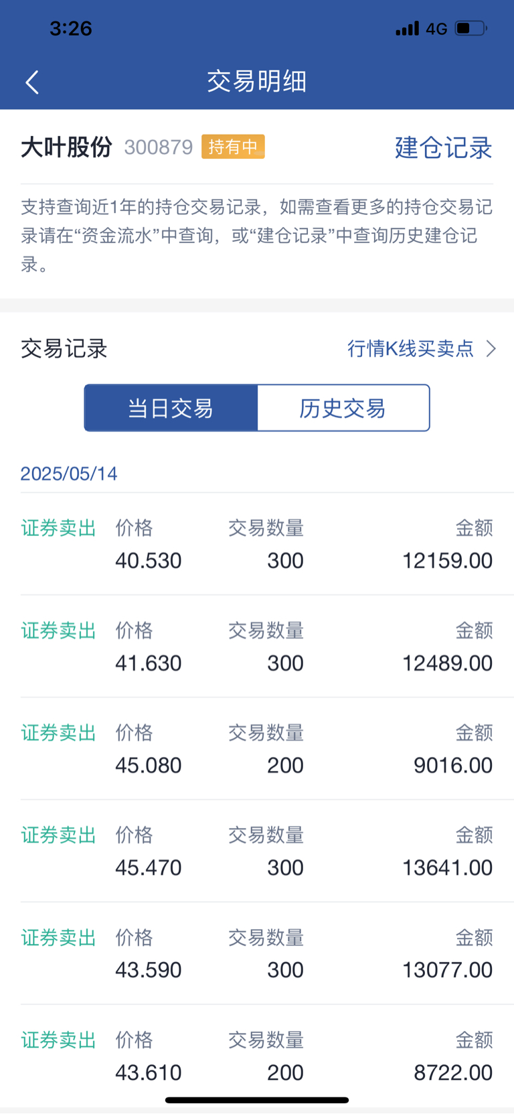Select the trade priced at 45.080
Viewport: 514px width, 1114px height.
[x=257, y=749]
